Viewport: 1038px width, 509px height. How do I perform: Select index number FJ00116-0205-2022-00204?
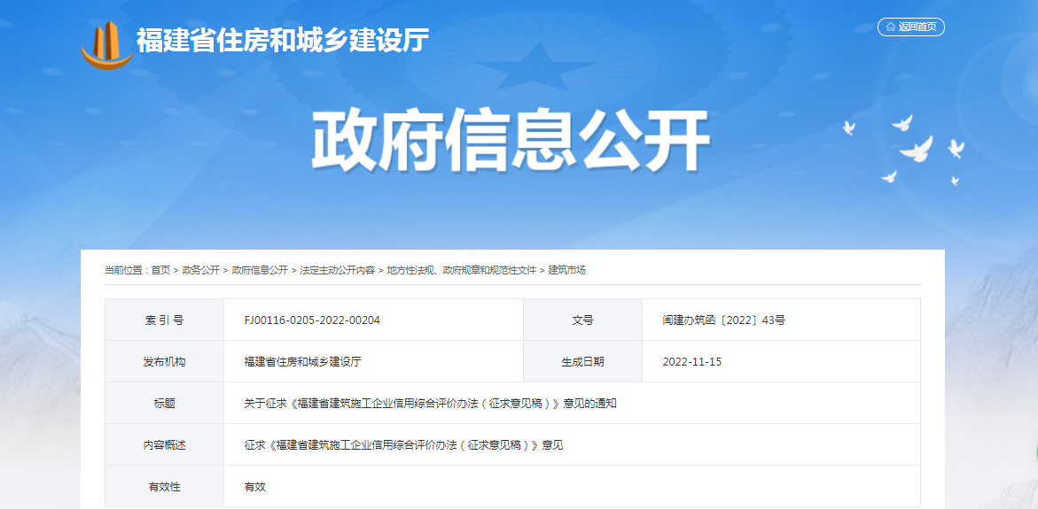click(312, 320)
